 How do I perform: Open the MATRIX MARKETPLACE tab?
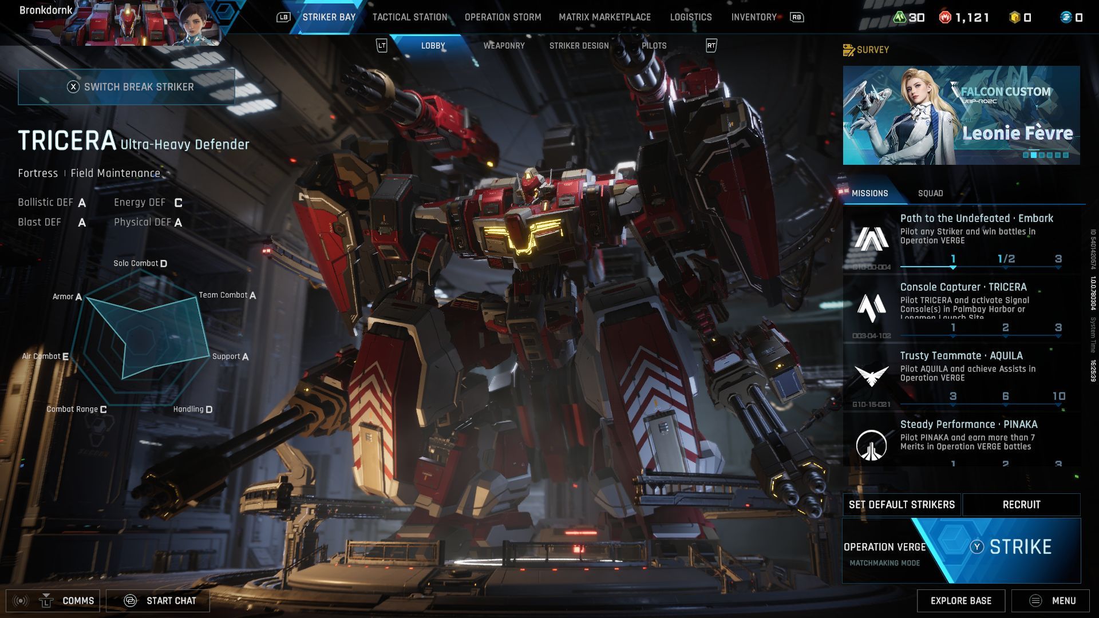[605, 17]
